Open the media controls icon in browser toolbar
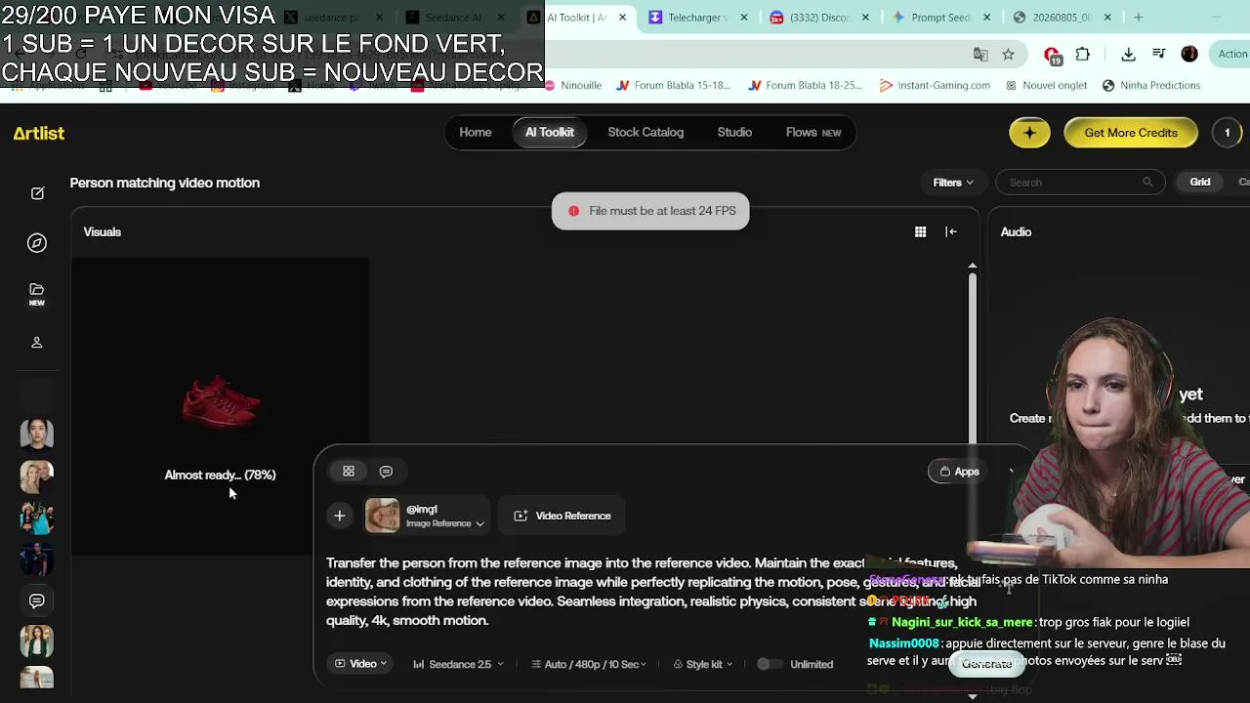The image size is (1250, 703). [1158, 55]
